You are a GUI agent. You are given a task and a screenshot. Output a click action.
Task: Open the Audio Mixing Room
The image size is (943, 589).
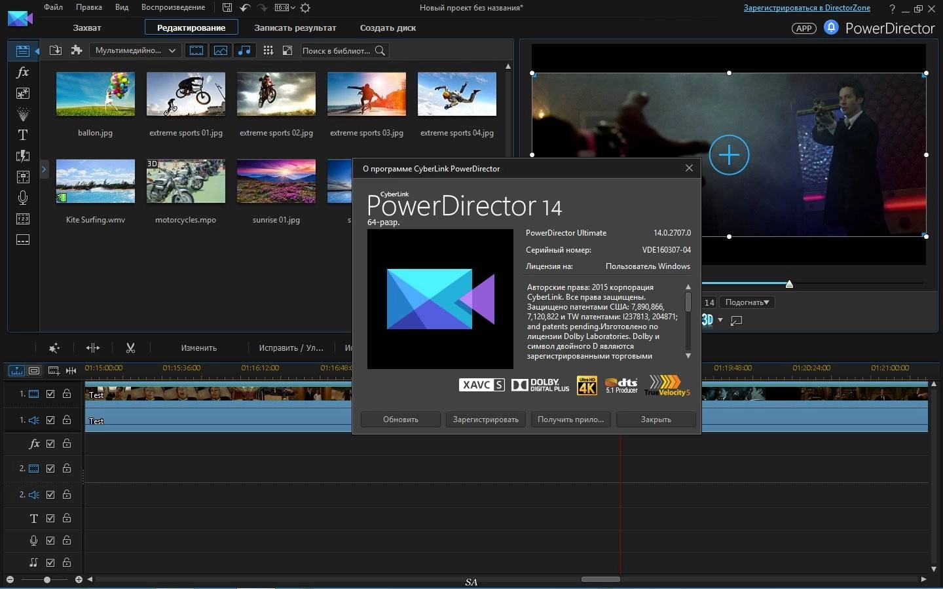[x=22, y=177]
